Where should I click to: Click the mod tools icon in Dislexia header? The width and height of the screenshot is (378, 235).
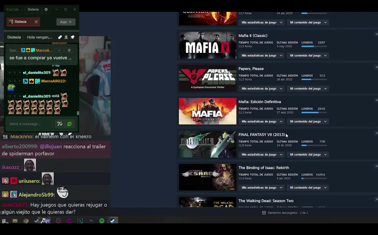tap(60, 37)
